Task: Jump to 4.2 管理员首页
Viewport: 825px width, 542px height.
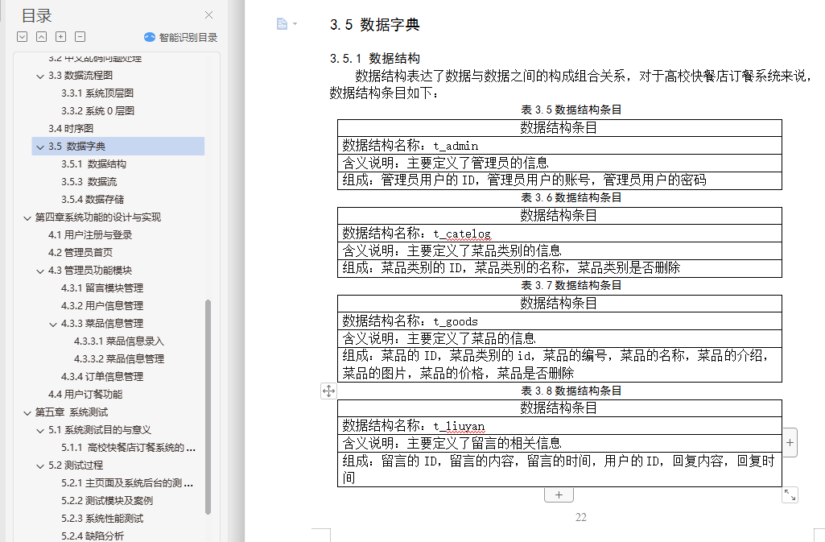Action: pyautogui.click(x=80, y=253)
